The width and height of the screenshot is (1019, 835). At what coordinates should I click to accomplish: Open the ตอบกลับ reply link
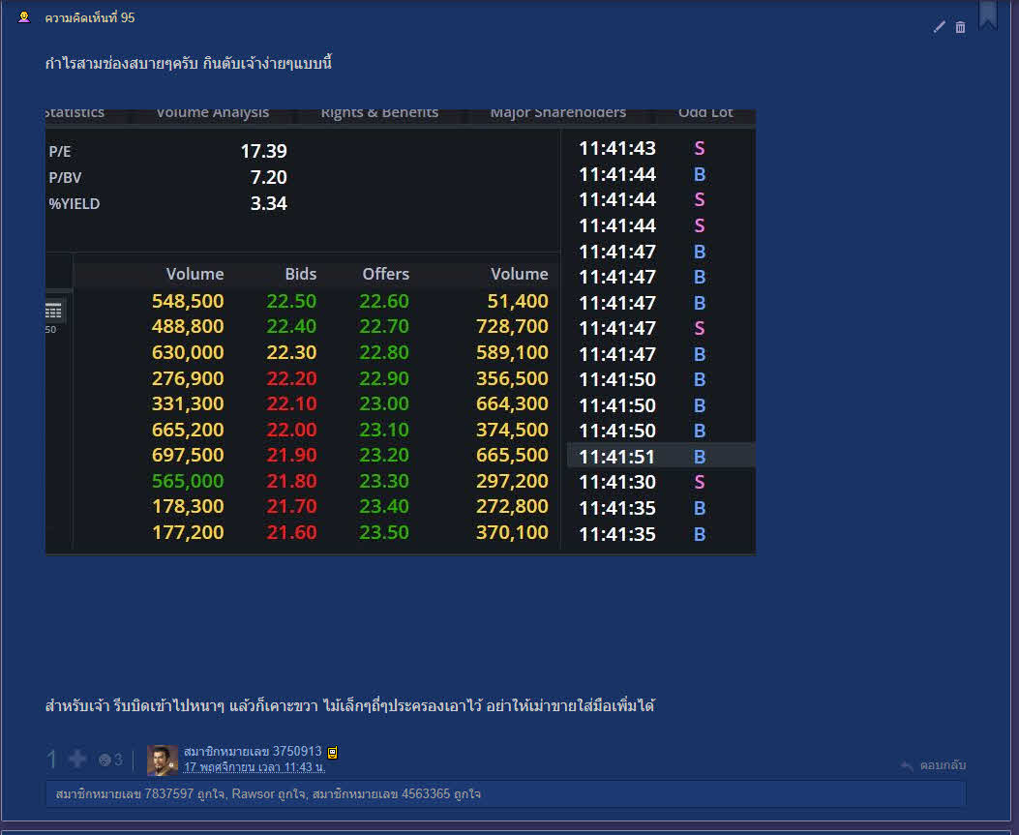coord(943,765)
